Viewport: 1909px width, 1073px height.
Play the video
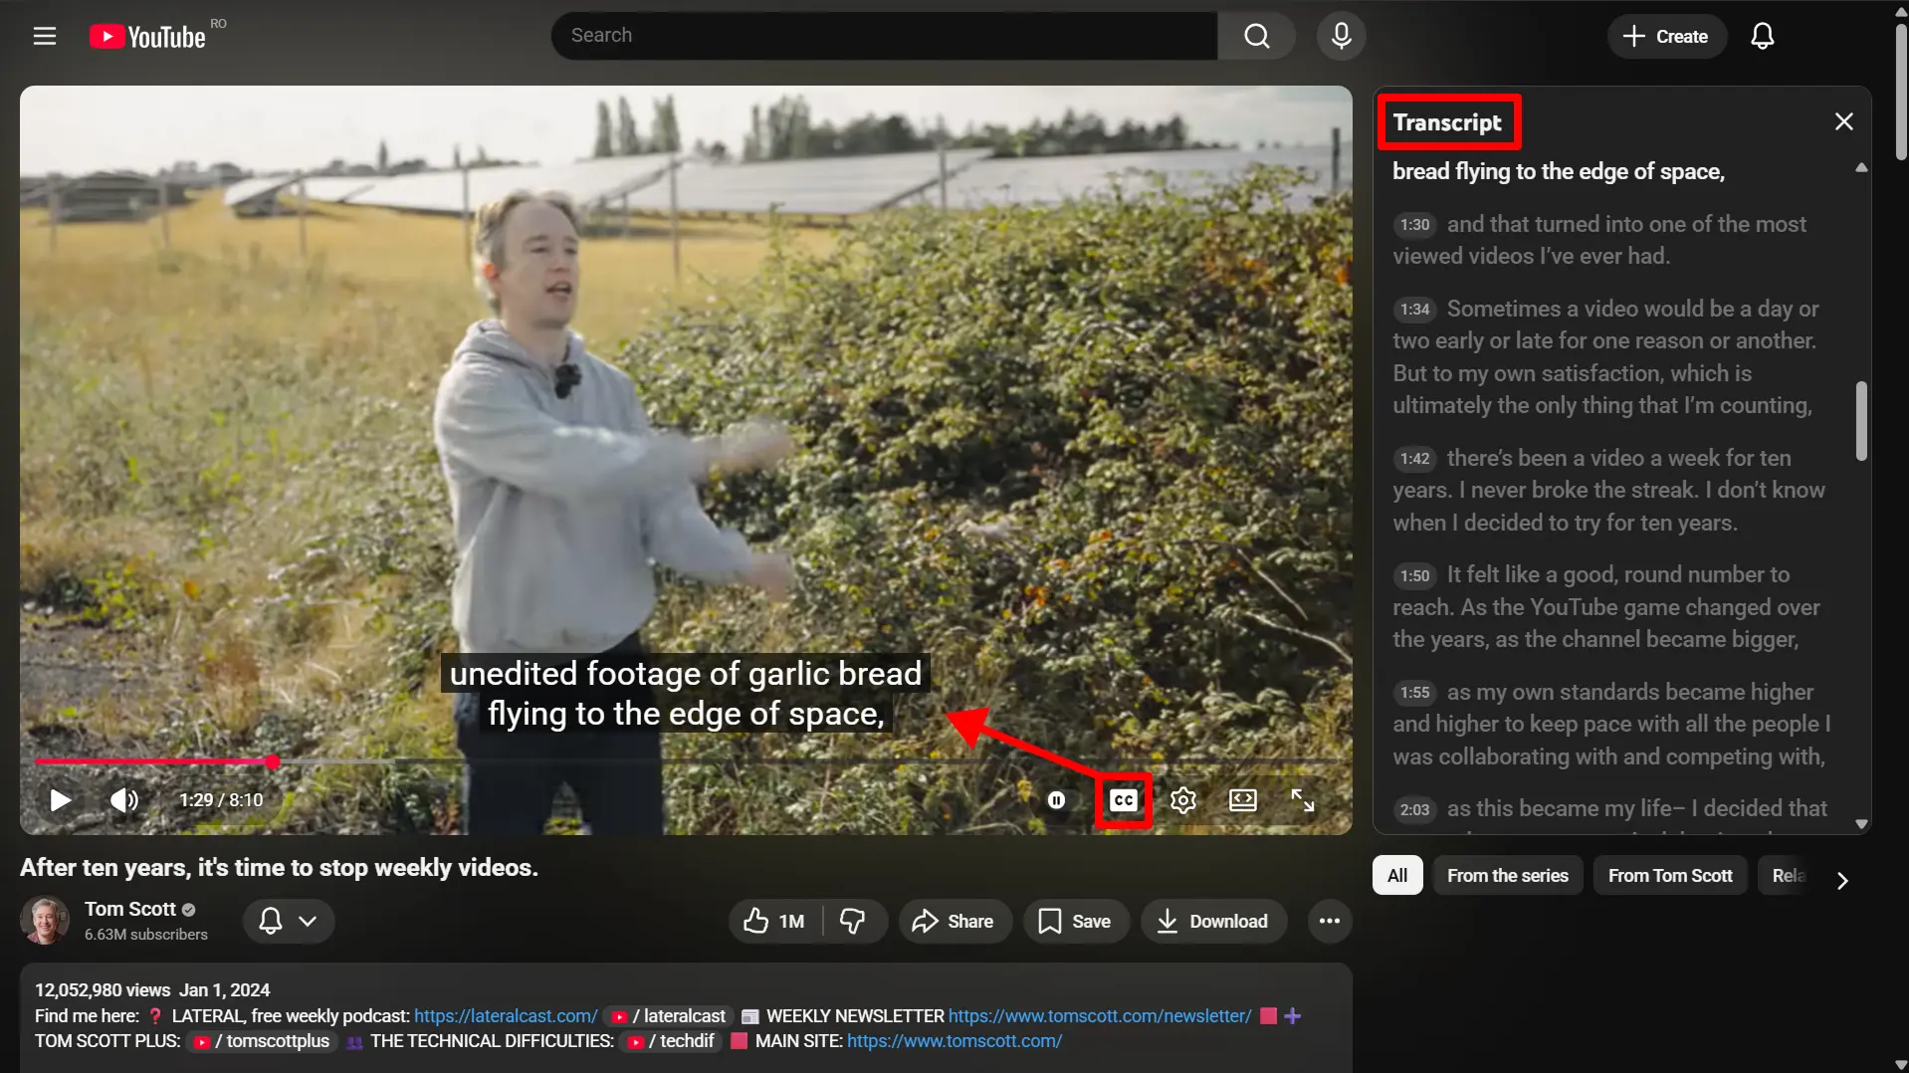click(x=61, y=800)
